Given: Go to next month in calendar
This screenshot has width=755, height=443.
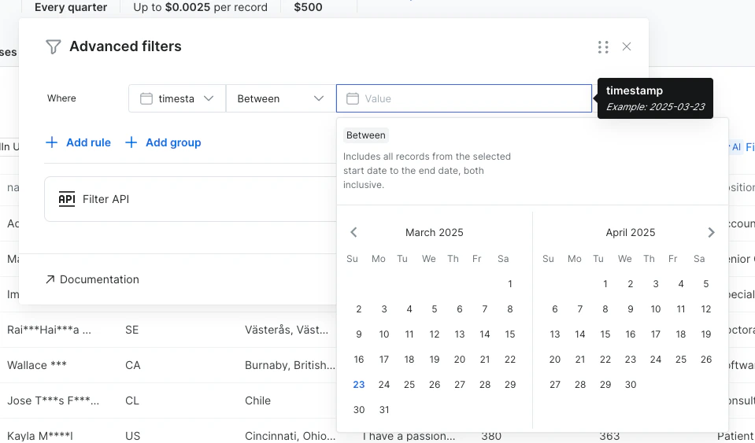Looking at the screenshot, I should (x=711, y=232).
